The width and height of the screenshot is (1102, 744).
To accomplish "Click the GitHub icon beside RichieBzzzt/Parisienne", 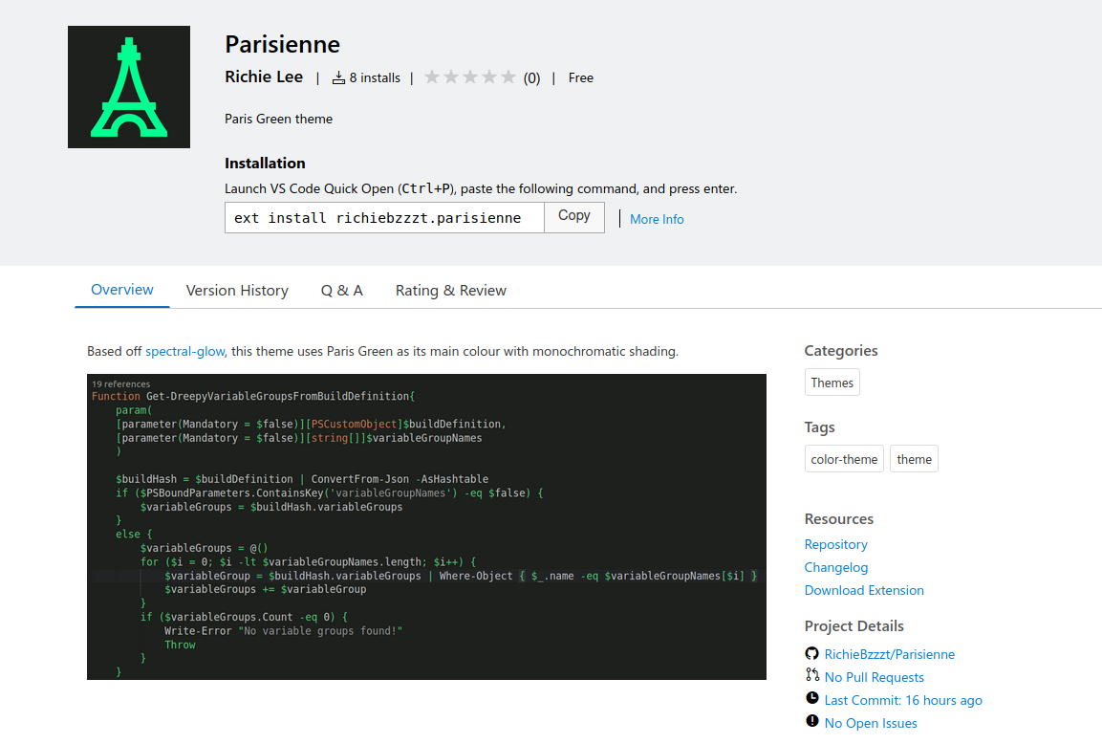I will 811,654.
